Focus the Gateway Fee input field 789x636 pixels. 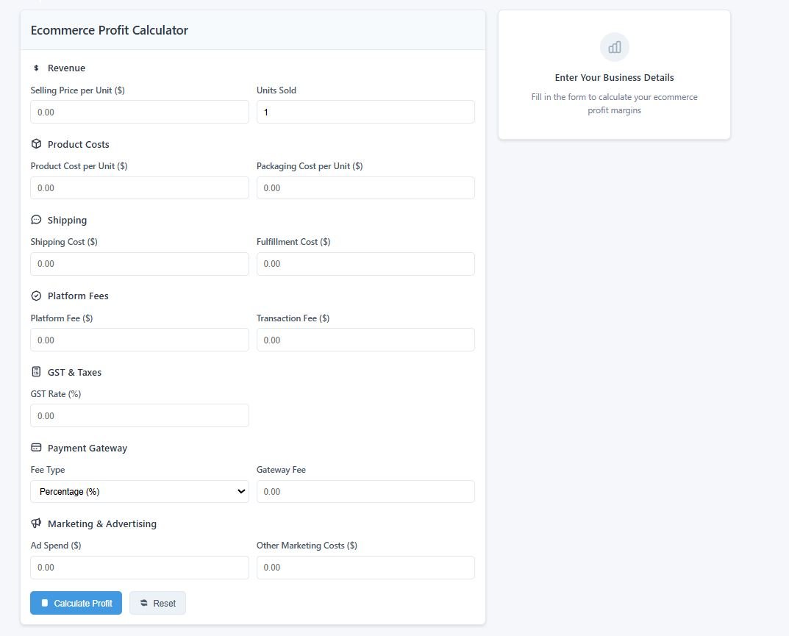tap(365, 492)
